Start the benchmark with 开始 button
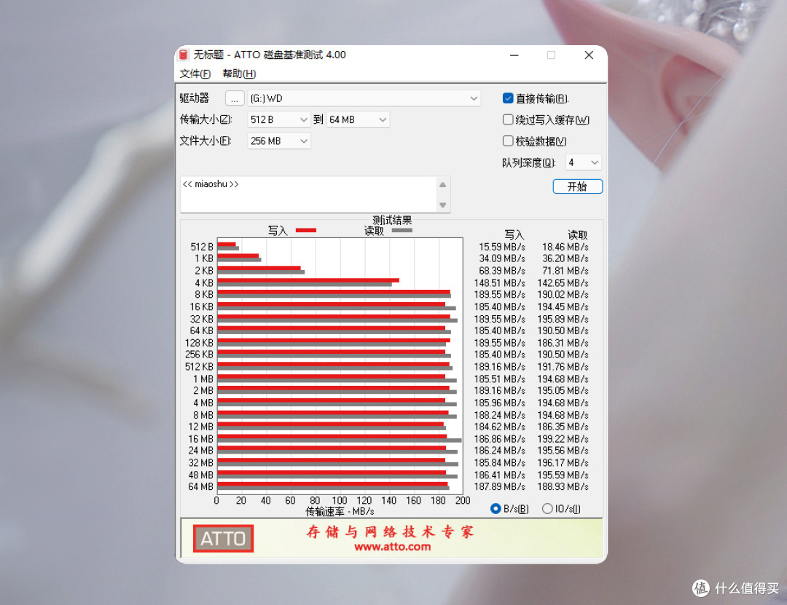The height and width of the screenshot is (605, 787). 577,186
